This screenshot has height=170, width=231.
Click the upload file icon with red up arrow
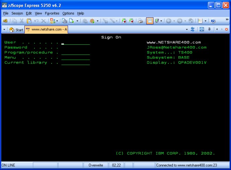[124, 21]
